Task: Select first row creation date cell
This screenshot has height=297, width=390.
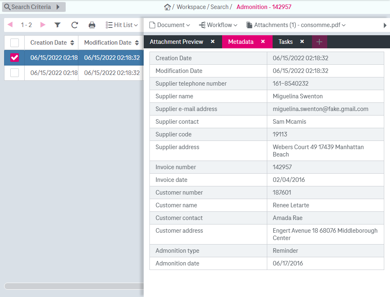Action: coord(51,58)
